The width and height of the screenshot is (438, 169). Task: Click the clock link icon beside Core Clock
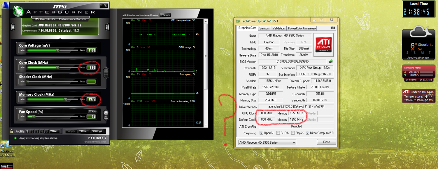coord(106,72)
